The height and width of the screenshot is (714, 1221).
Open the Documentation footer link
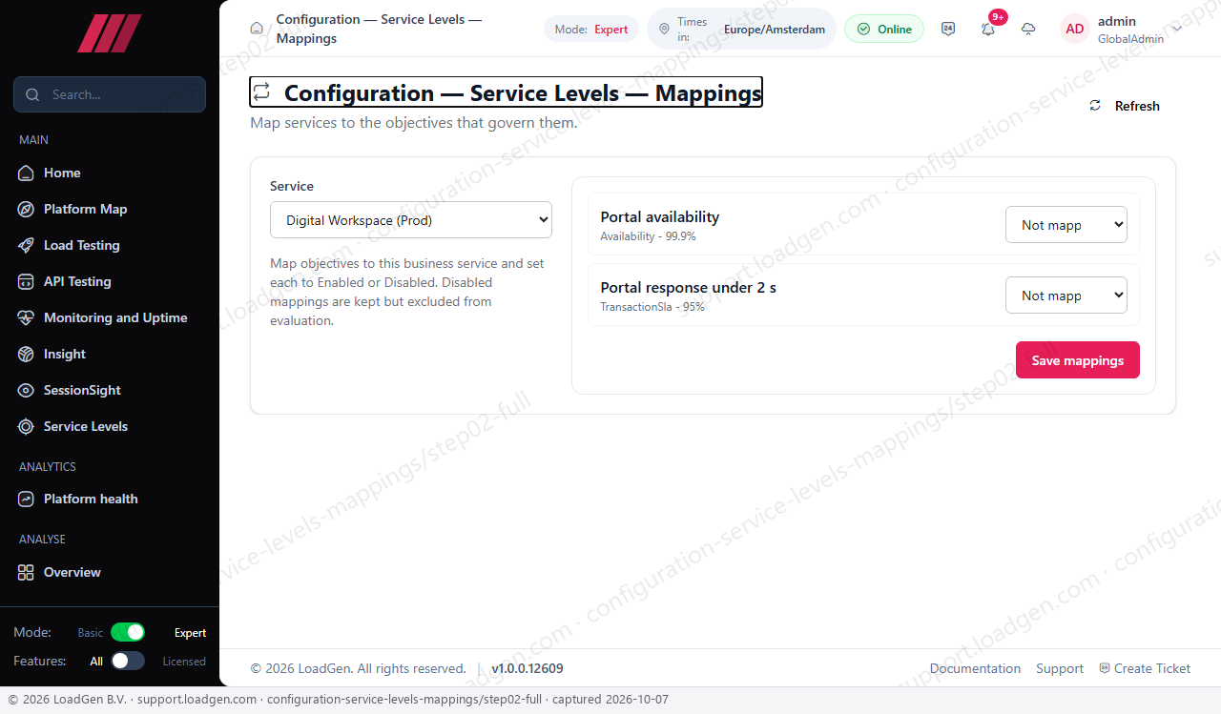click(x=975, y=668)
